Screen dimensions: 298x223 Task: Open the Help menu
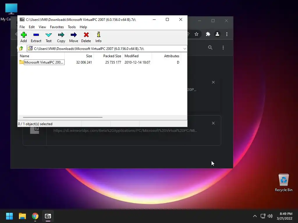click(83, 27)
